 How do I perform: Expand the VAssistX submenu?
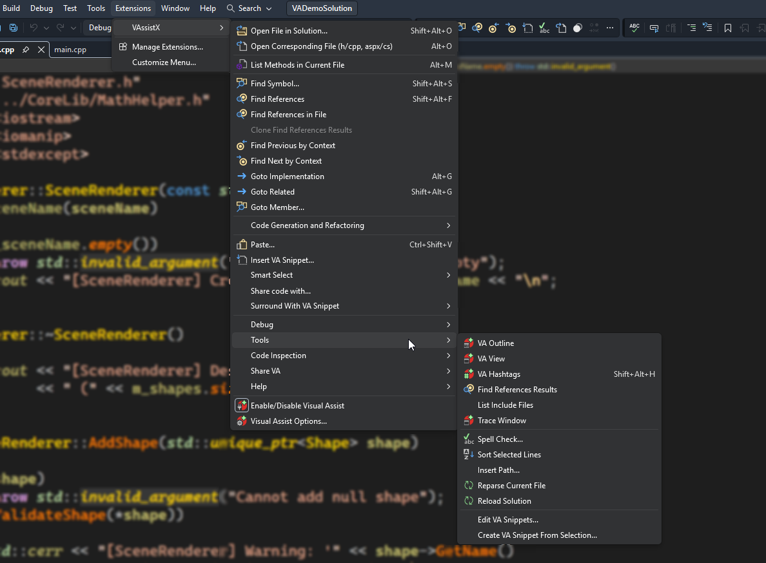pos(170,28)
